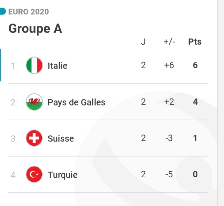Click the +/- goal difference header
The width and height of the screenshot is (224, 206).
[169, 42]
